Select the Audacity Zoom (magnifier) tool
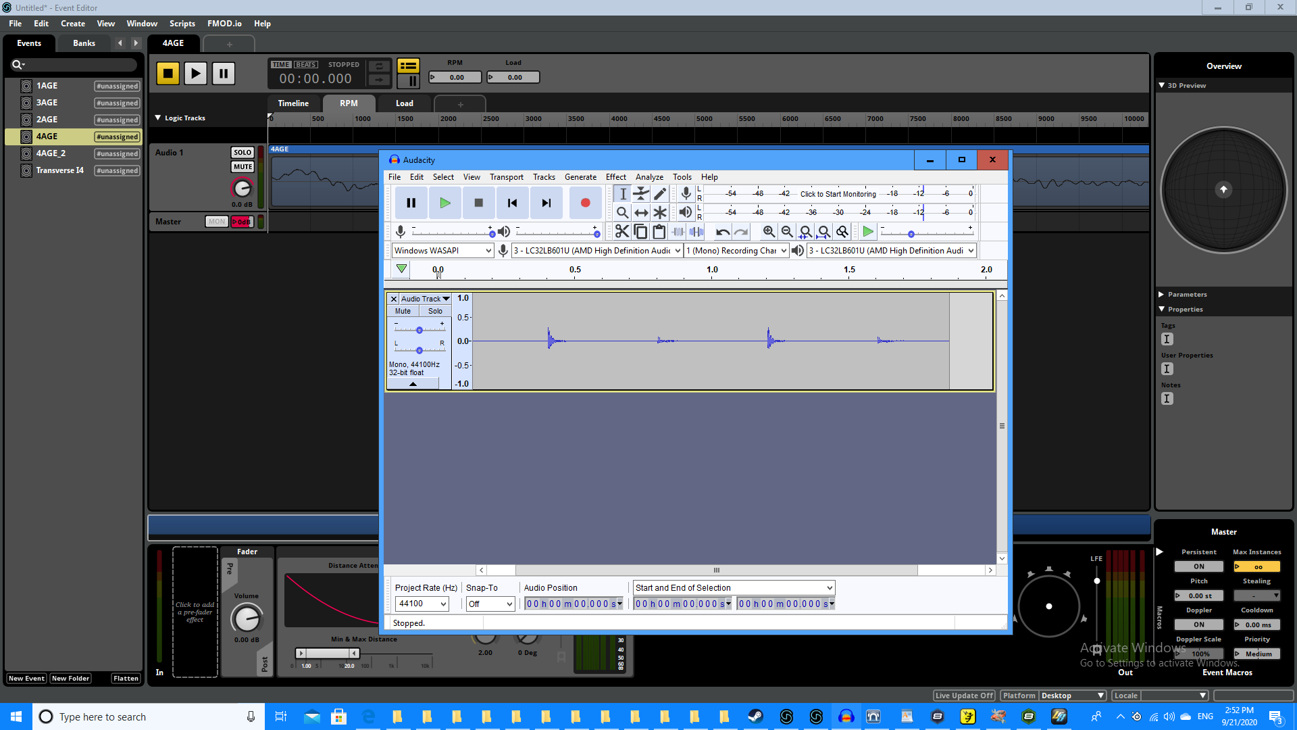Screen dimensions: 1297x730 coord(622,213)
